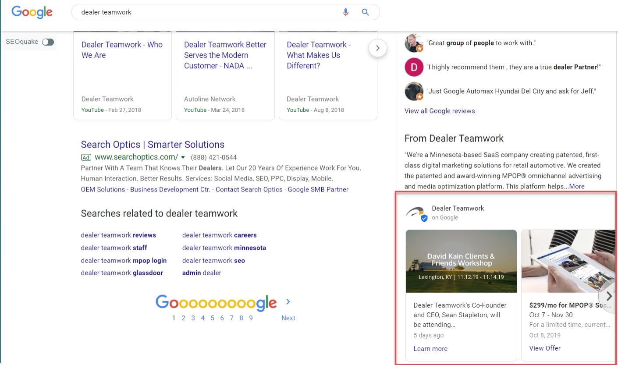Advance Dealer Teamwork posts carousel right arrow
Image resolution: width=618 pixels, height=365 pixels.
(x=608, y=296)
